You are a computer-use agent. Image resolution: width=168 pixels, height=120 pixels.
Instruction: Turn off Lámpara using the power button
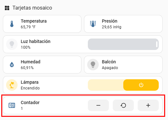coord(141,85)
